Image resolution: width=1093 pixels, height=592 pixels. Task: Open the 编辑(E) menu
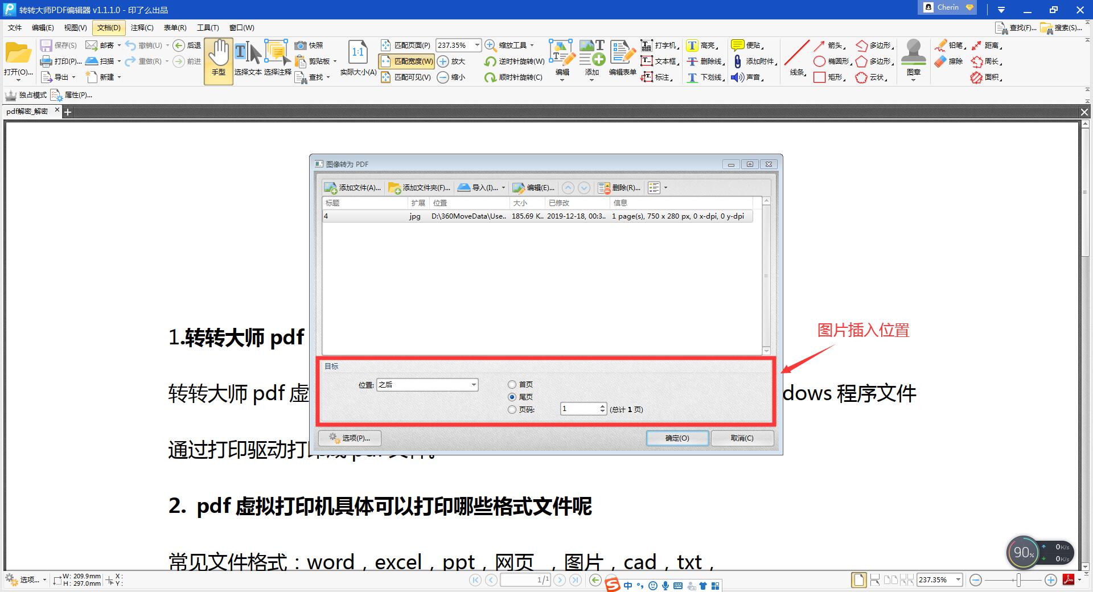pyautogui.click(x=43, y=27)
